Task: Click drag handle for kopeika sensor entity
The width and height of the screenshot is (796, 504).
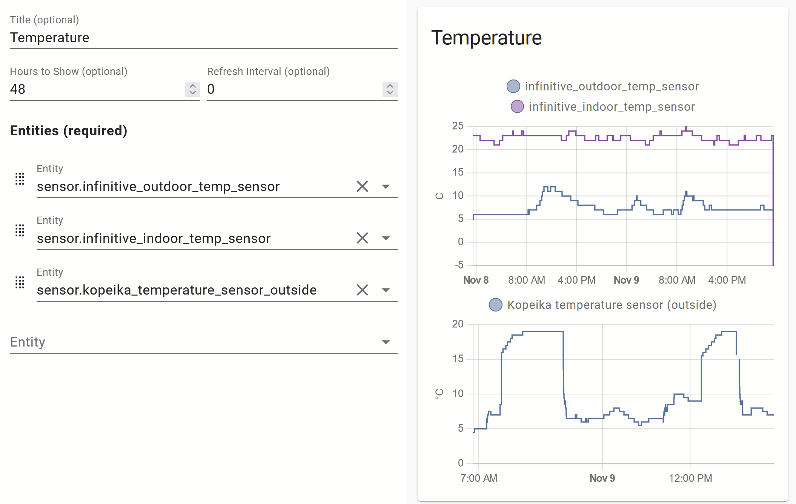Action: [x=20, y=283]
